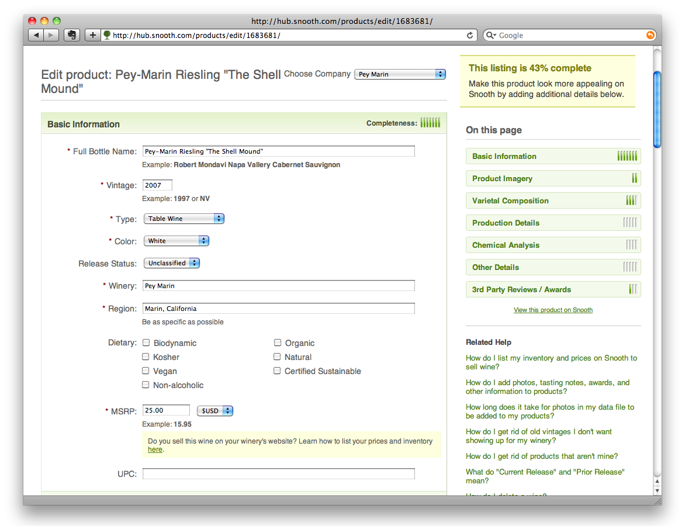This screenshot has height=526, width=685.
Task: Go back with the browser back arrow
Action: tap(36, 36)
